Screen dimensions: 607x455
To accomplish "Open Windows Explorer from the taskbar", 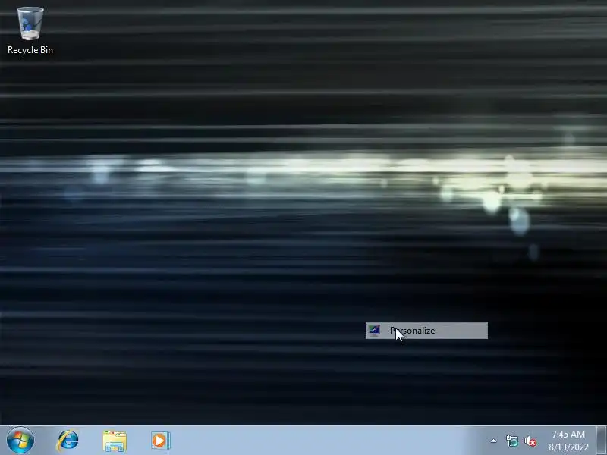I will point(115,441).
